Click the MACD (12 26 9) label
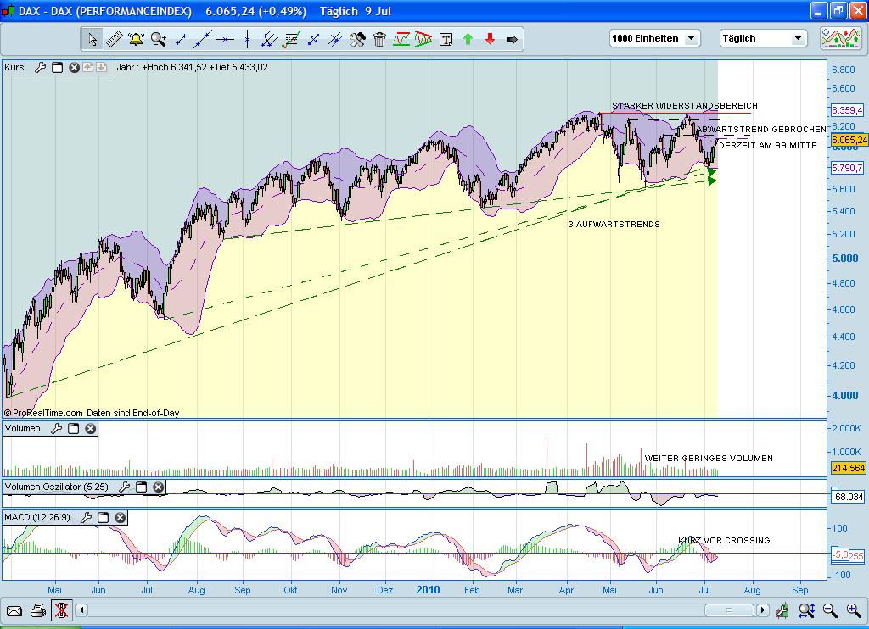Viewport: 869px width, 629px height. point(37,517)
